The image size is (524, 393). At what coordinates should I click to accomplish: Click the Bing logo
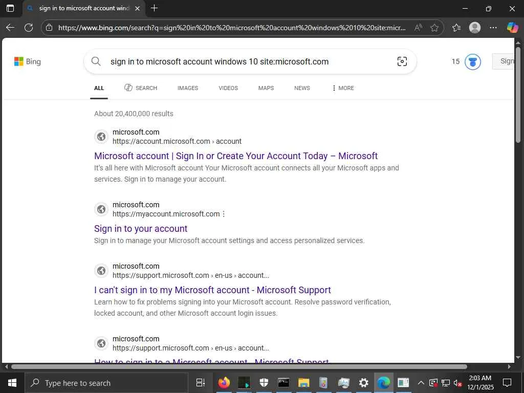(x=28, y=61)
